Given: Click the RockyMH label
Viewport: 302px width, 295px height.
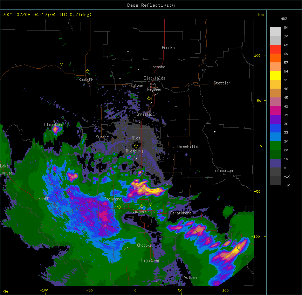Looking at the screenshot, I should click(x=86, y=79).
